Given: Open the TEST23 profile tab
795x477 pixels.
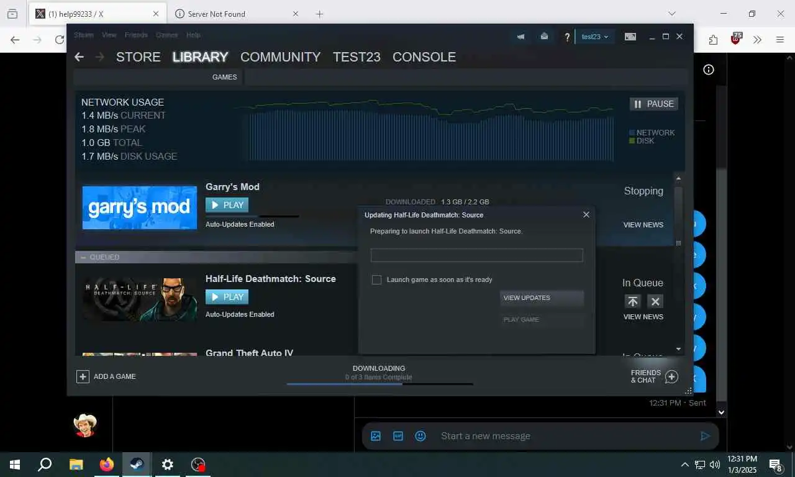Looking at the screenshot, I should [x=357, y=57].
